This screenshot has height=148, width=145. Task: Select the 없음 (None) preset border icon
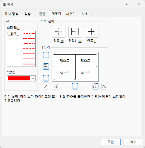pyautogui.click(x=59, y=32)
